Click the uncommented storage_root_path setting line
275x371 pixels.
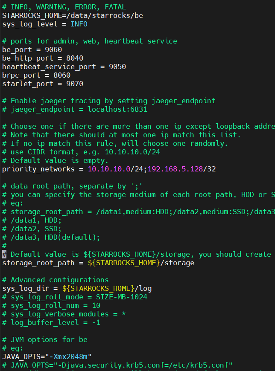tap(98, 263)
